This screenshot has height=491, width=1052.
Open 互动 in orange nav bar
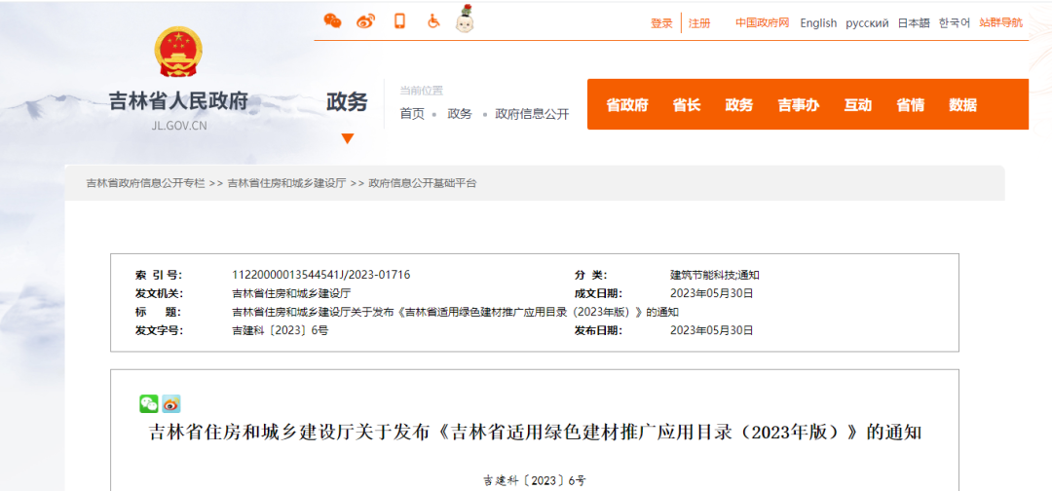click(857, 104)
